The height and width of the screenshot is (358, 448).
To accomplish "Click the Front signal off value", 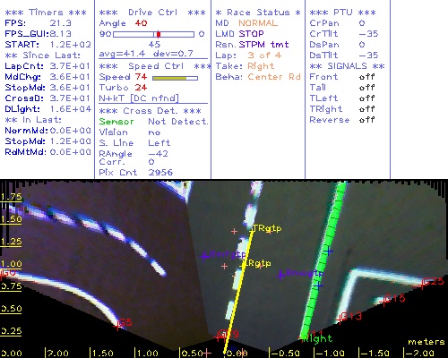I will coord(366,77).
